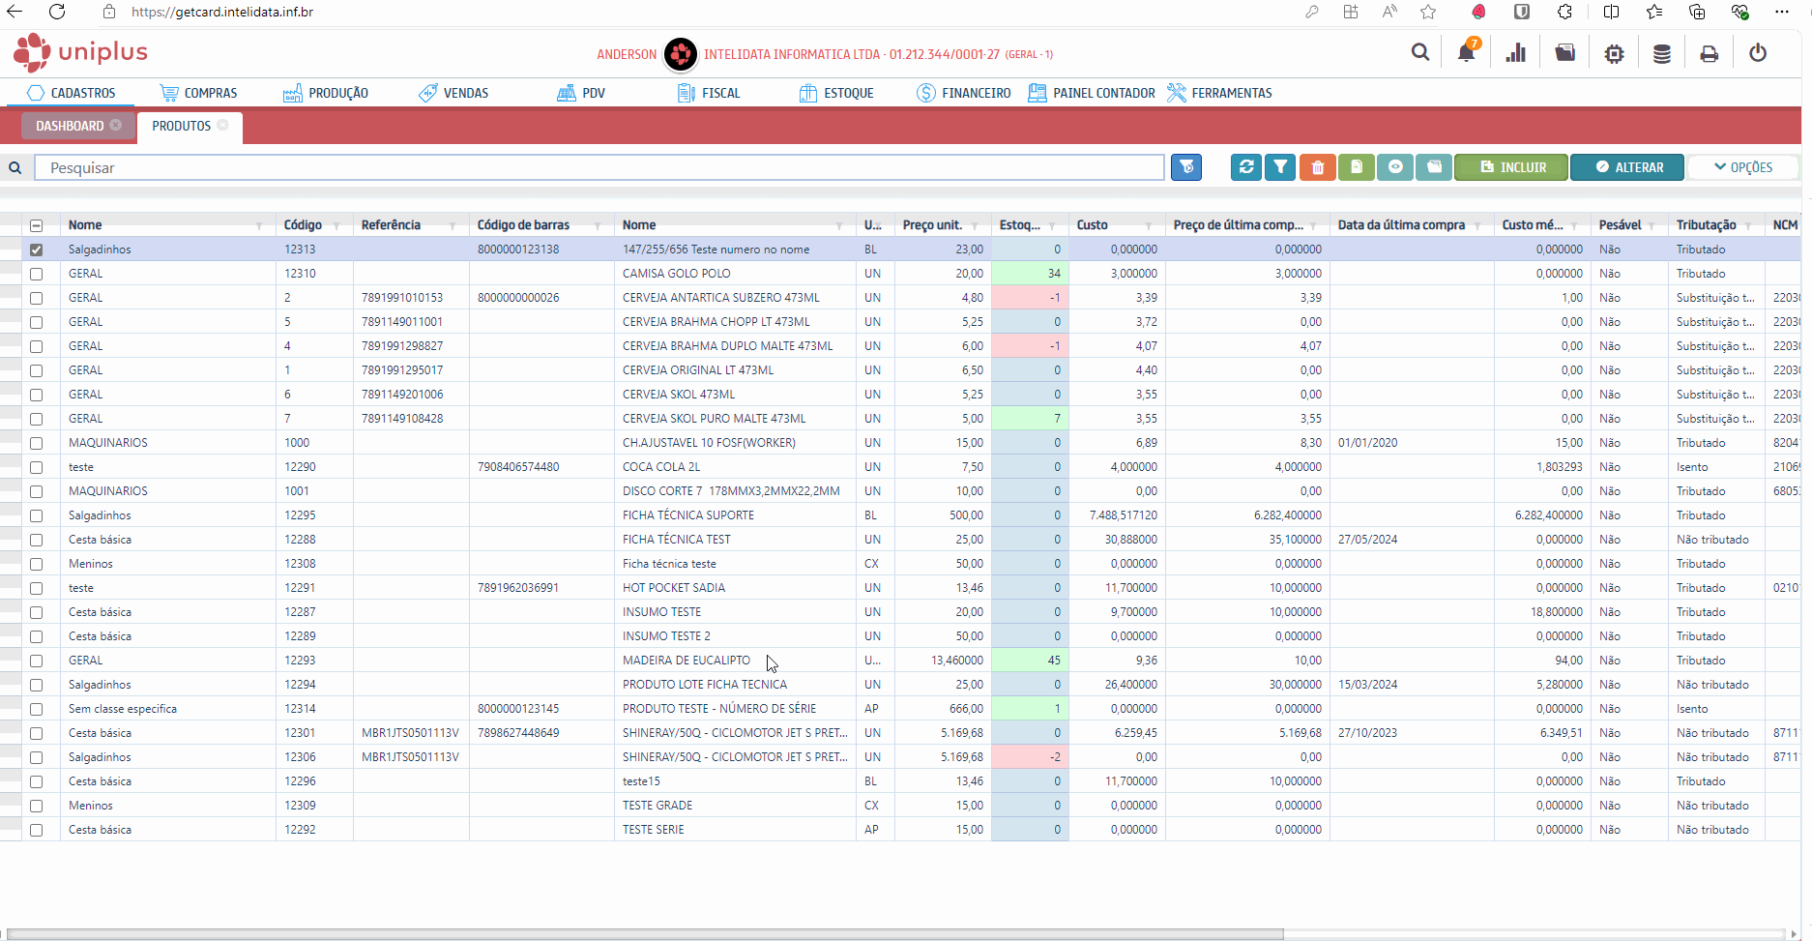The height and width of the screenshot is (941, 1812).
Task: Click the funnel filter button
Action: [x=1280, y=167]
